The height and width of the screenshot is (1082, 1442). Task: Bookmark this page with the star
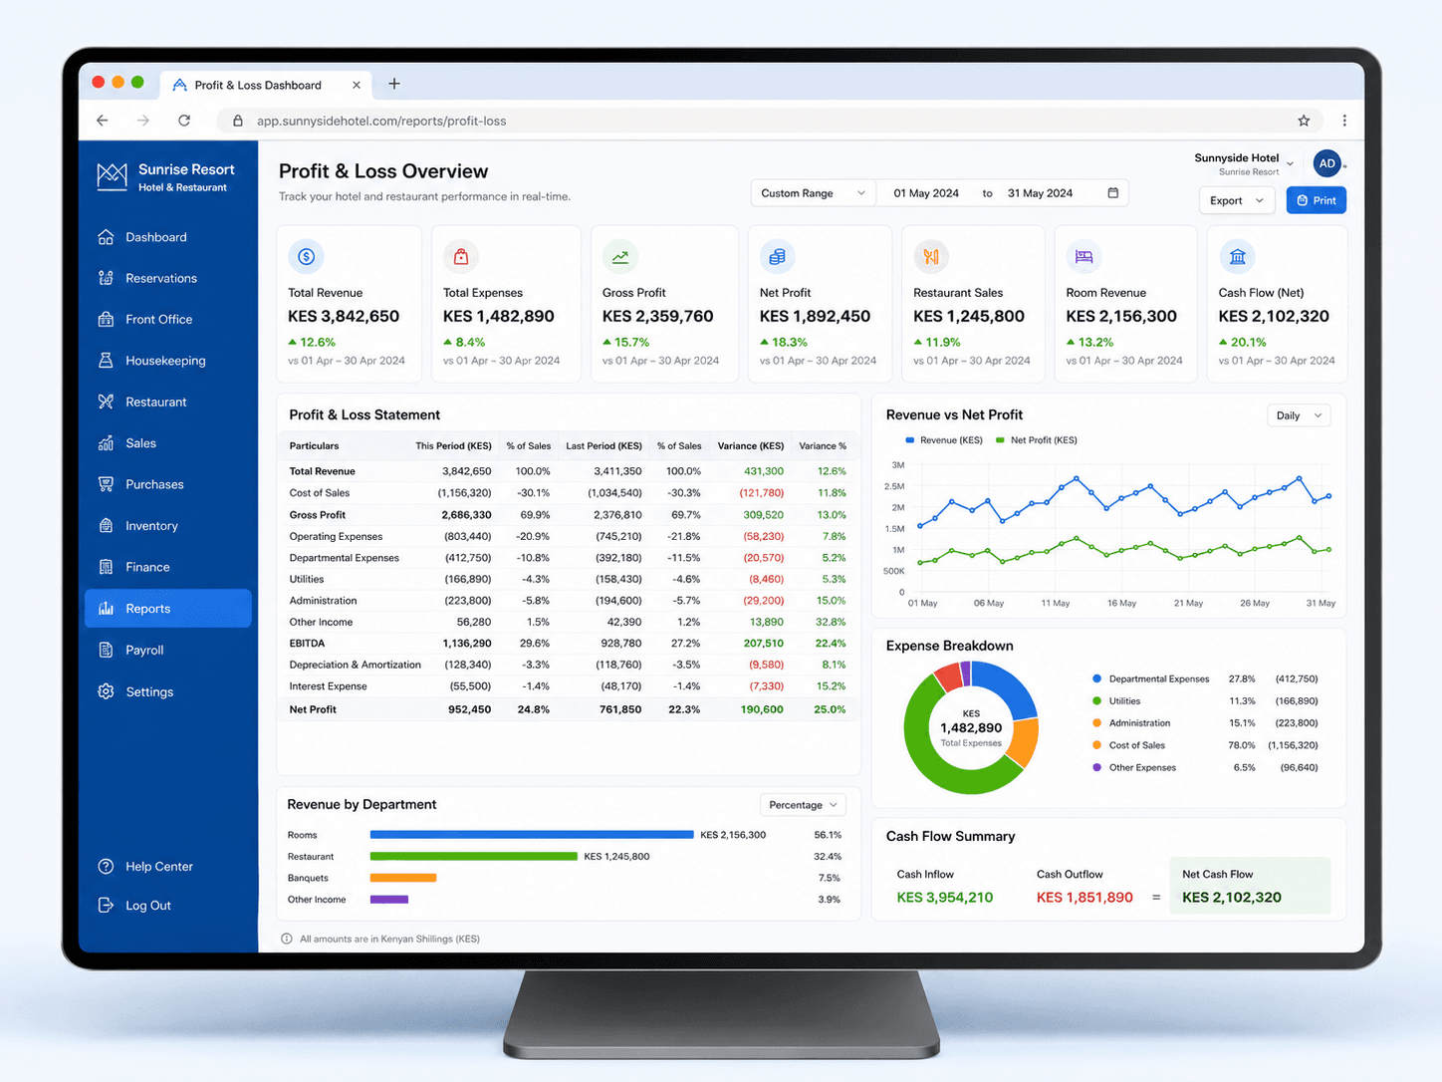pyautogui.click(x=1304, y=121)
